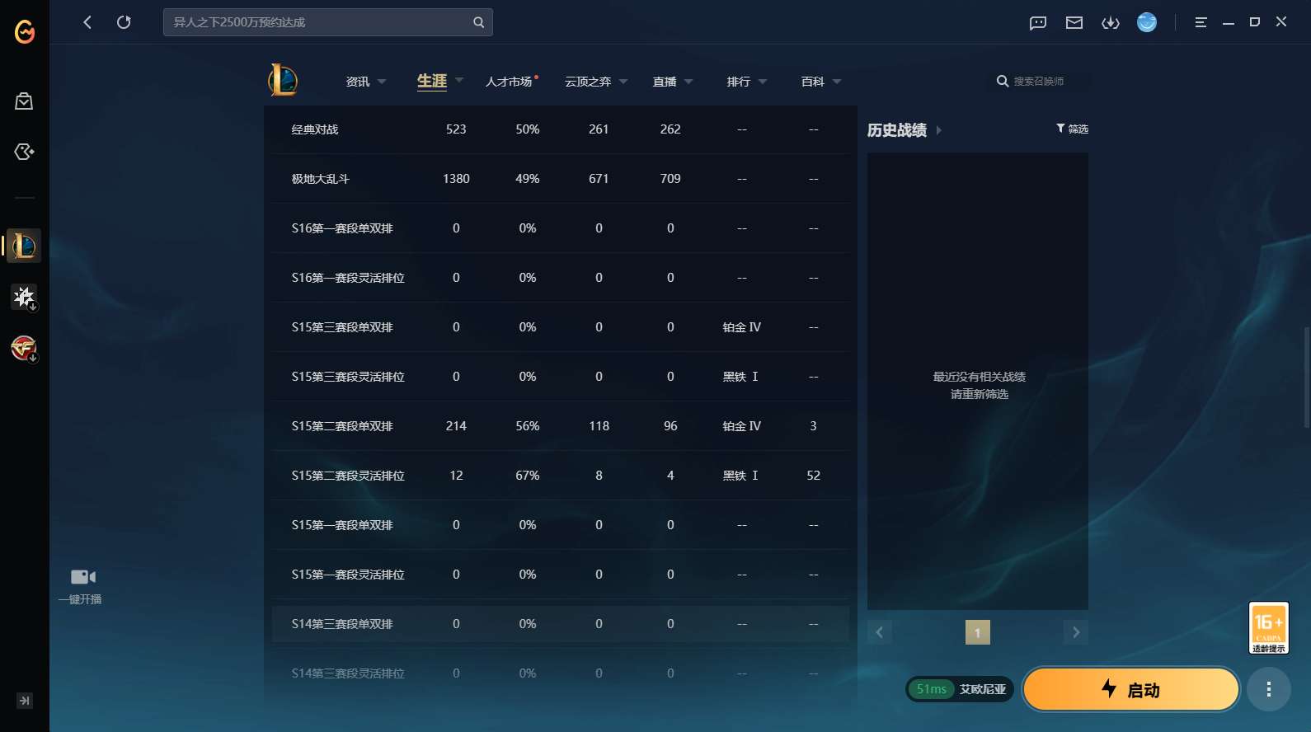
Task: Open the store bag icon in sidebar
Action: click(24, 101)
